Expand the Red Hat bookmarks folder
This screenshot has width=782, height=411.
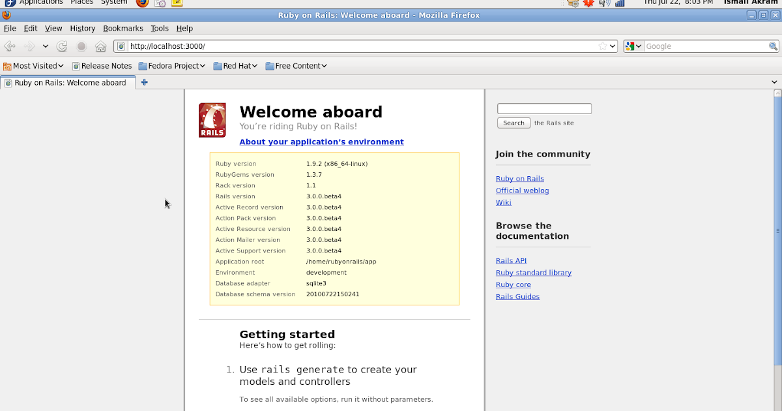click(236, 66)
